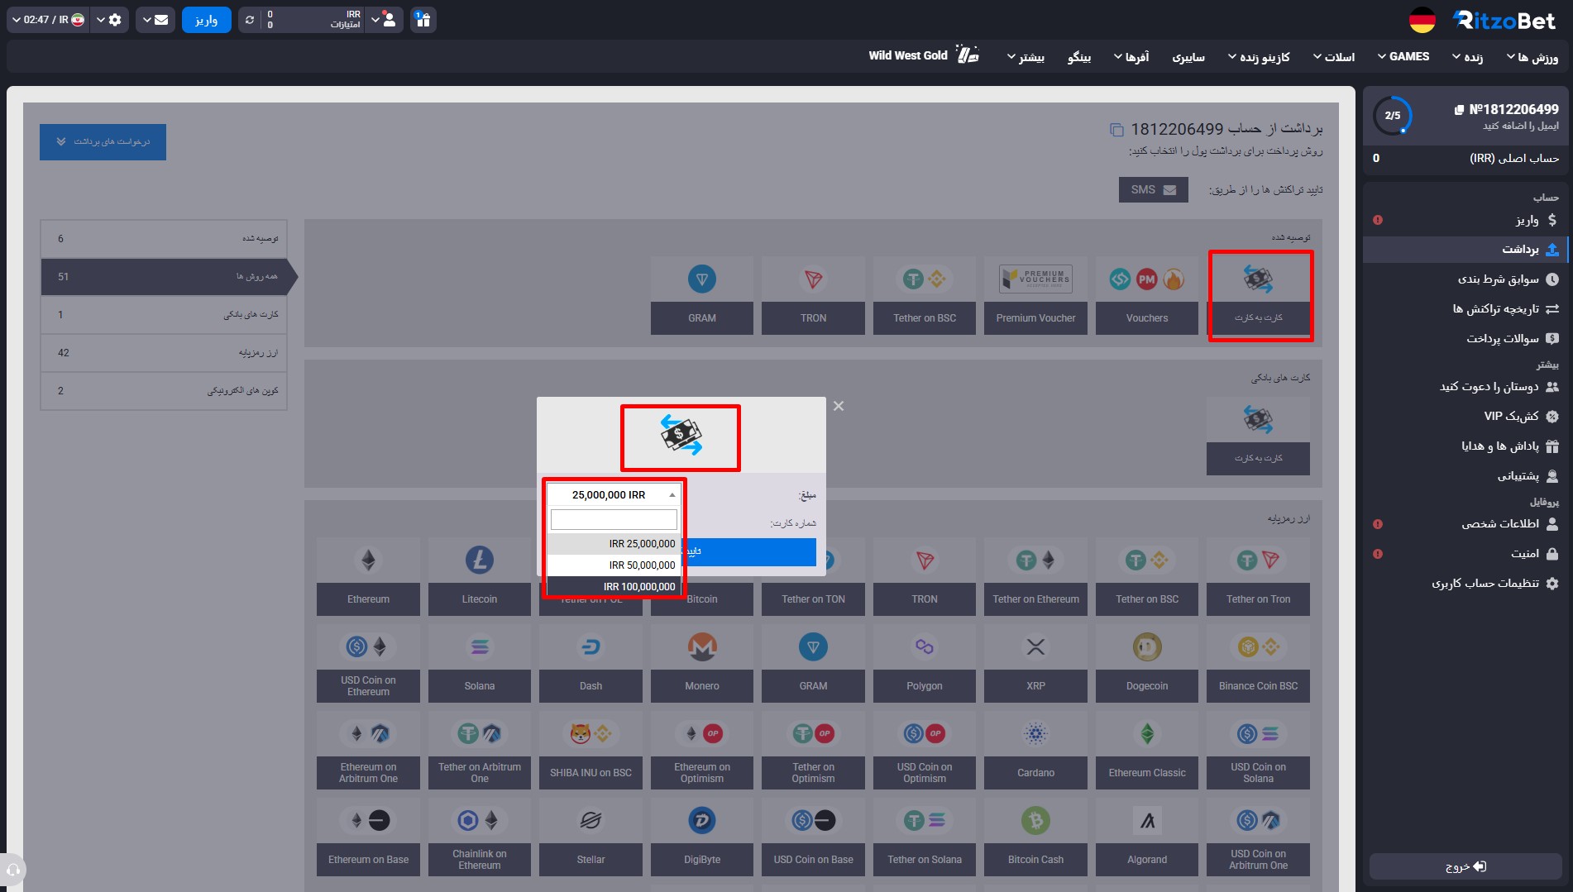Choose SHIBA INU on BSC tile
Image resolution: width=1573 pixels, height=892 pixels.
[x=590, y=751]
